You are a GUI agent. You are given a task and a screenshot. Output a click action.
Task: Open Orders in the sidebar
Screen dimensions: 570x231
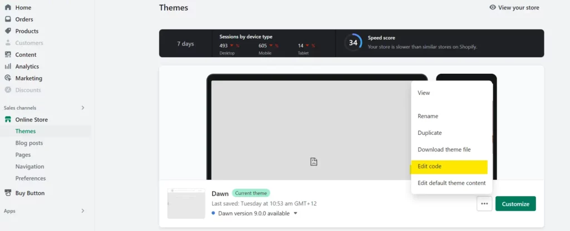[x=24, y=19]
